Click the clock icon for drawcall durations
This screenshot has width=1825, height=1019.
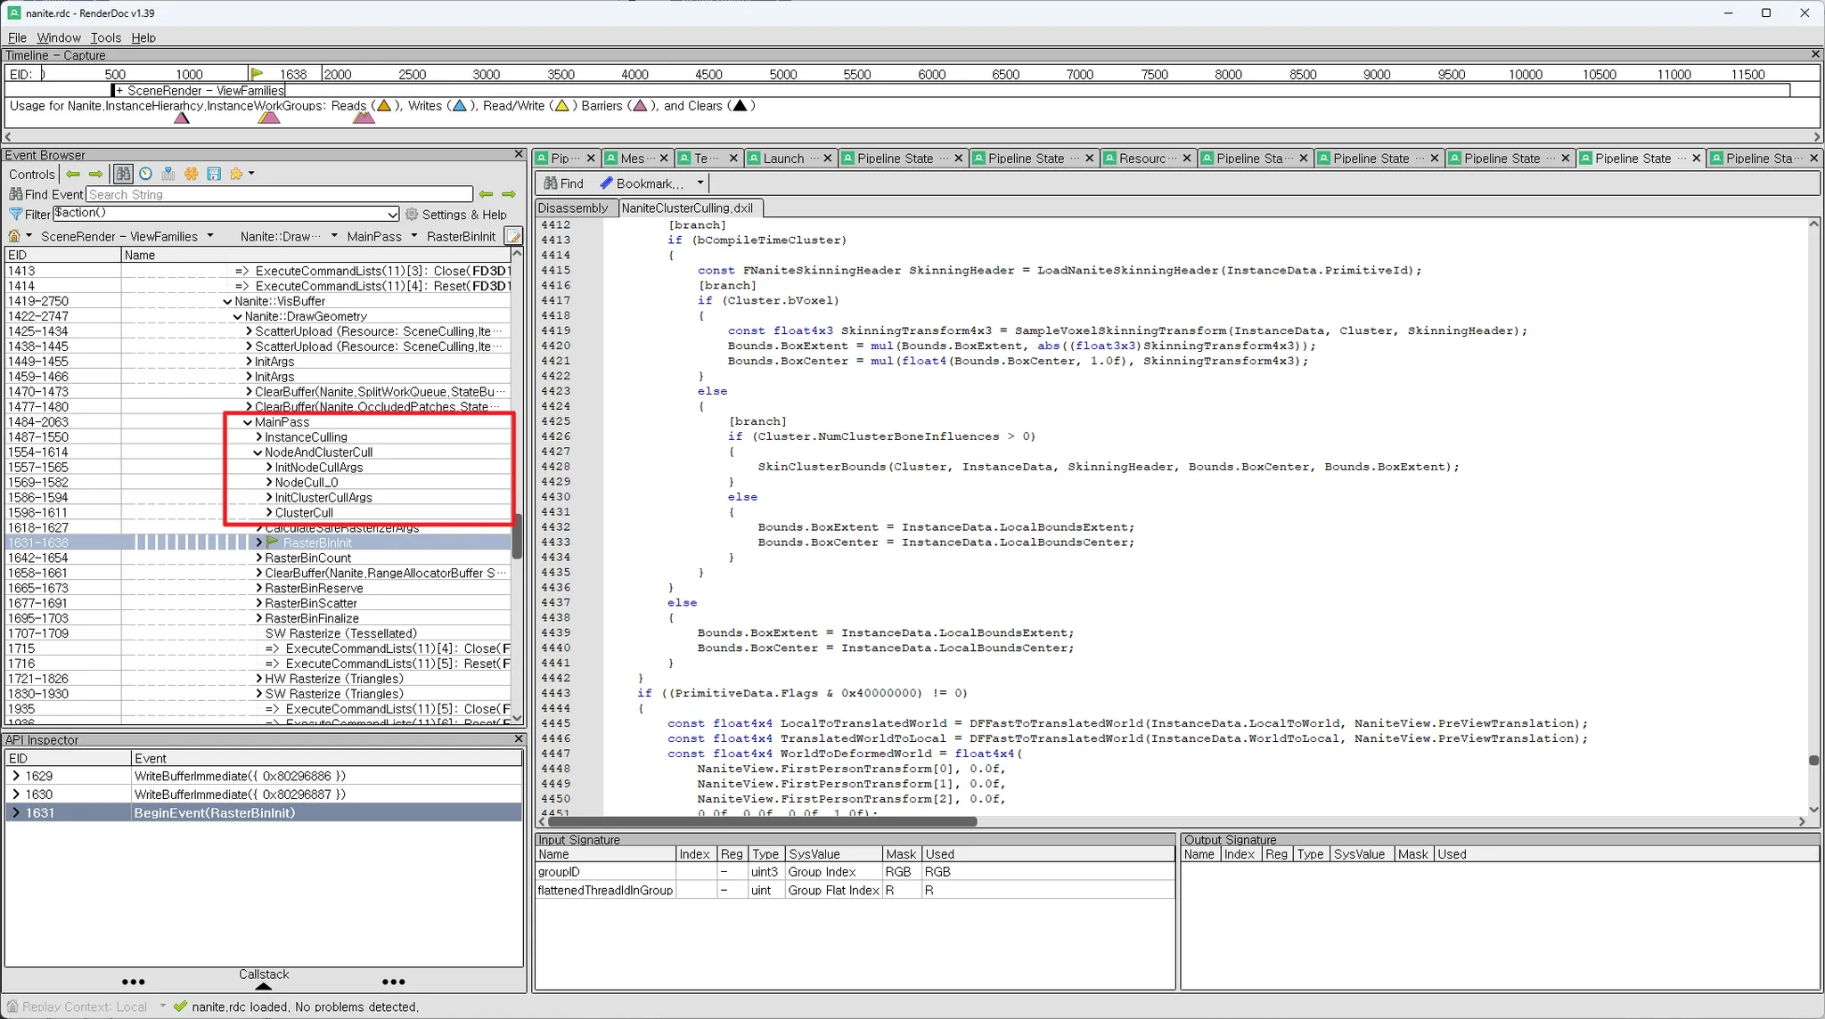coord(145,174)
